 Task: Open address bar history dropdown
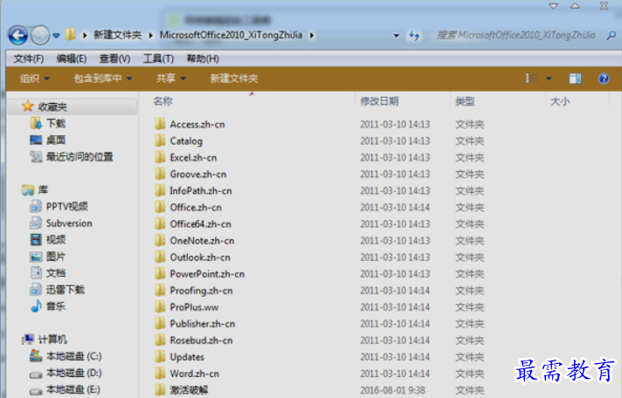point(396,36)
